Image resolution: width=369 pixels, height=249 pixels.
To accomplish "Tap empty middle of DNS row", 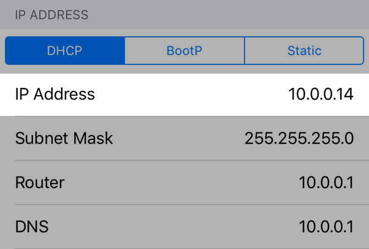I will coord(176,226).
